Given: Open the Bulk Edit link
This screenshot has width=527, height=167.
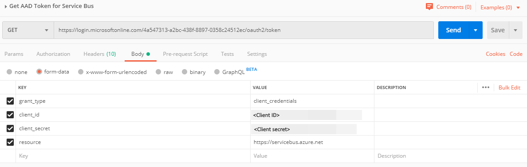Looking at the screenshot, I should 509,88.
